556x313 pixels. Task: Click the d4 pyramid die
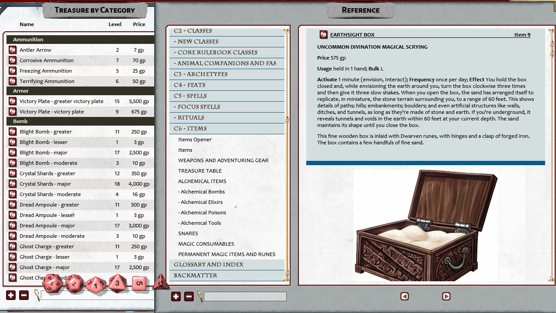point(160,283)
